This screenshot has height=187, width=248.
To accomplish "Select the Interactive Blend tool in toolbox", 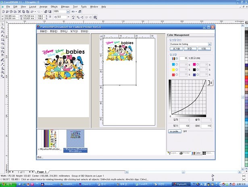I will [x=2, y=60].
